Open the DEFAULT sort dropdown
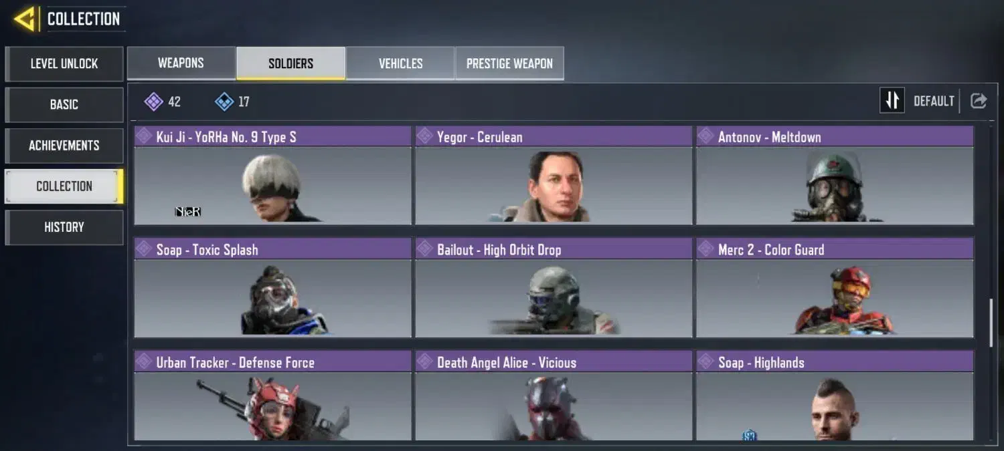Viewport: 1004px width, 451px height. (x=934, y=101)
